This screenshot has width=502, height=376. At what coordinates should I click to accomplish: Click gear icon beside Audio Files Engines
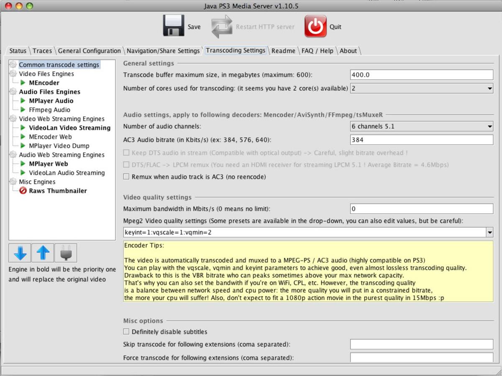coord(13,92)
